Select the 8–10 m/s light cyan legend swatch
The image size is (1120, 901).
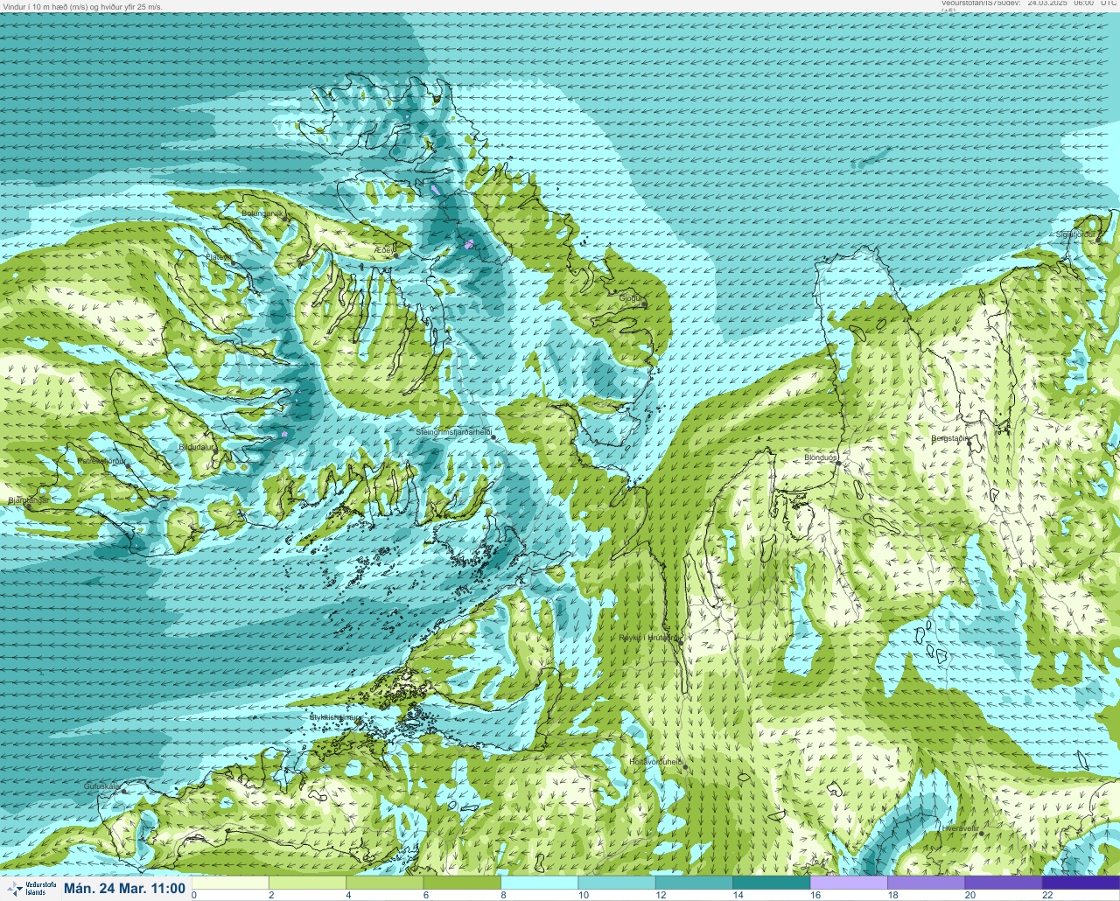click(539, 883)
